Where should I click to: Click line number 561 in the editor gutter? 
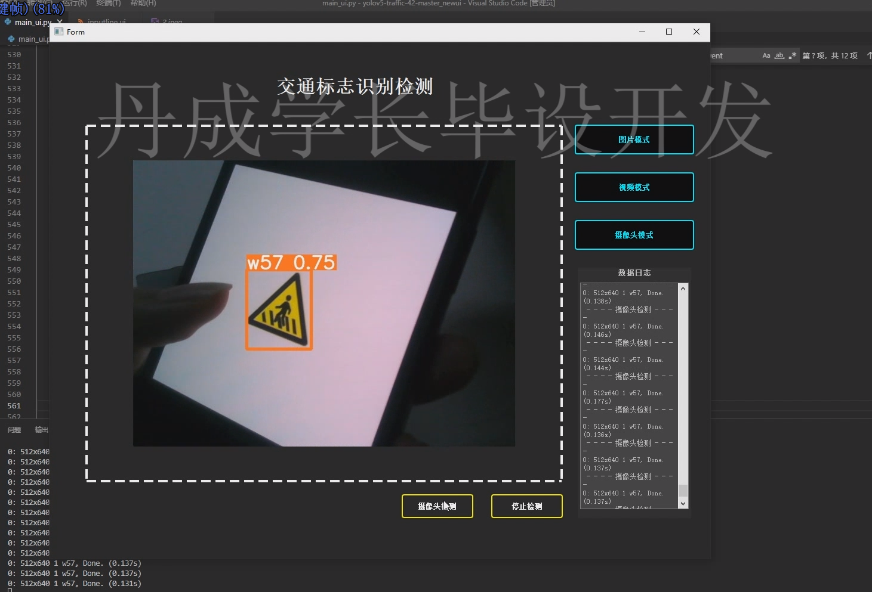[14, 405]
